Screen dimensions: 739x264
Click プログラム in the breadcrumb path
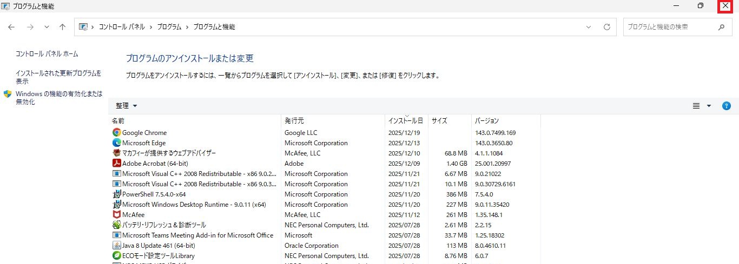click(x=169, y=27)
